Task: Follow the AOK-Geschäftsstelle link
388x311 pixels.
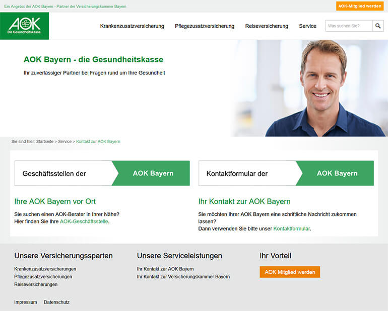Action: tap(84, 222)
